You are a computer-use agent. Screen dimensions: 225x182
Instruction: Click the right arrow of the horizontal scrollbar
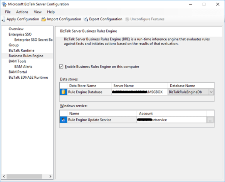(50, 176)
